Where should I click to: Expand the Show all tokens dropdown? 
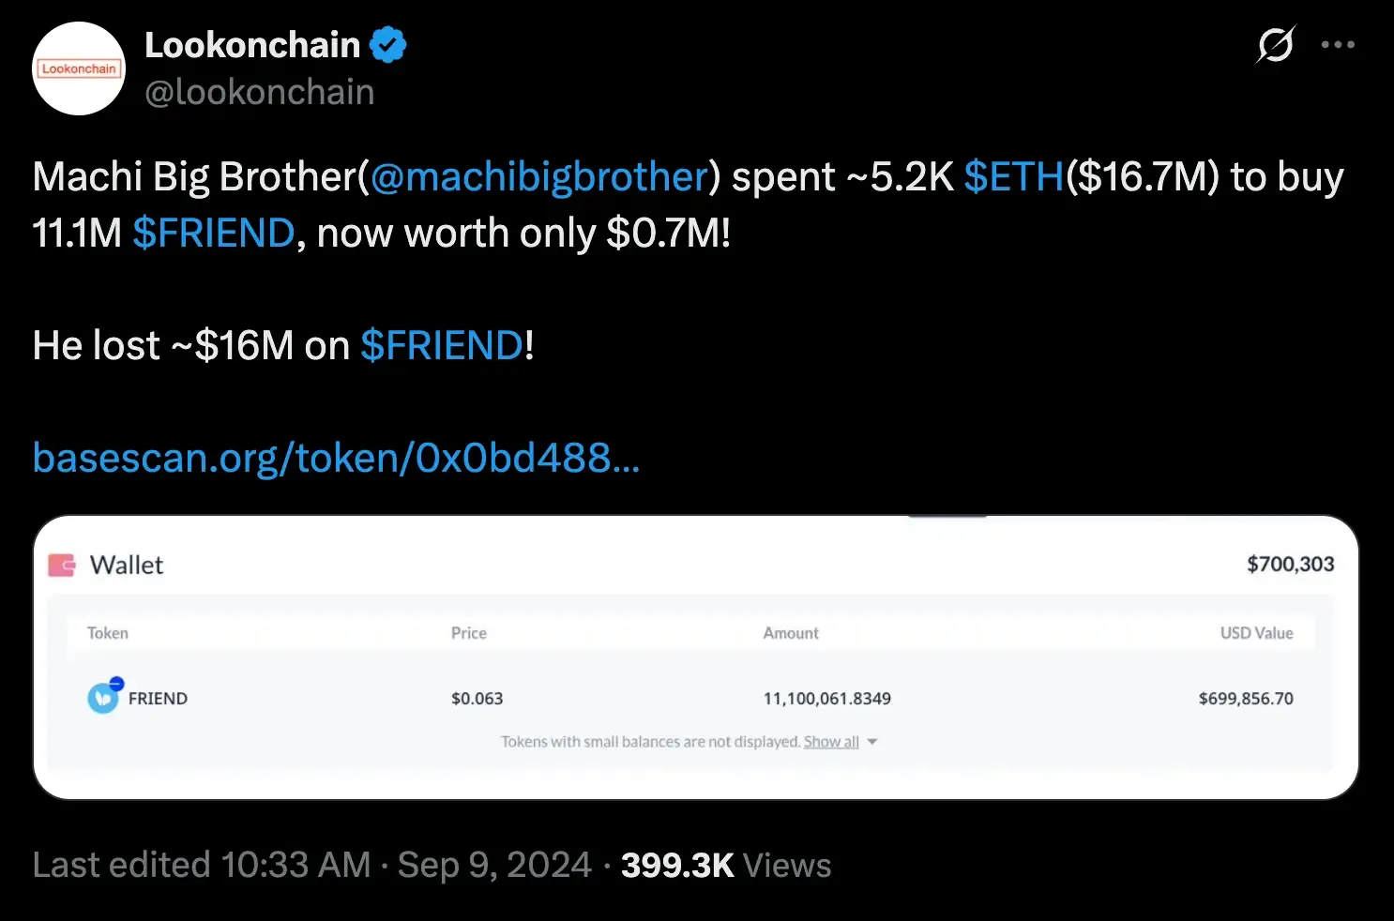[829, 741]
